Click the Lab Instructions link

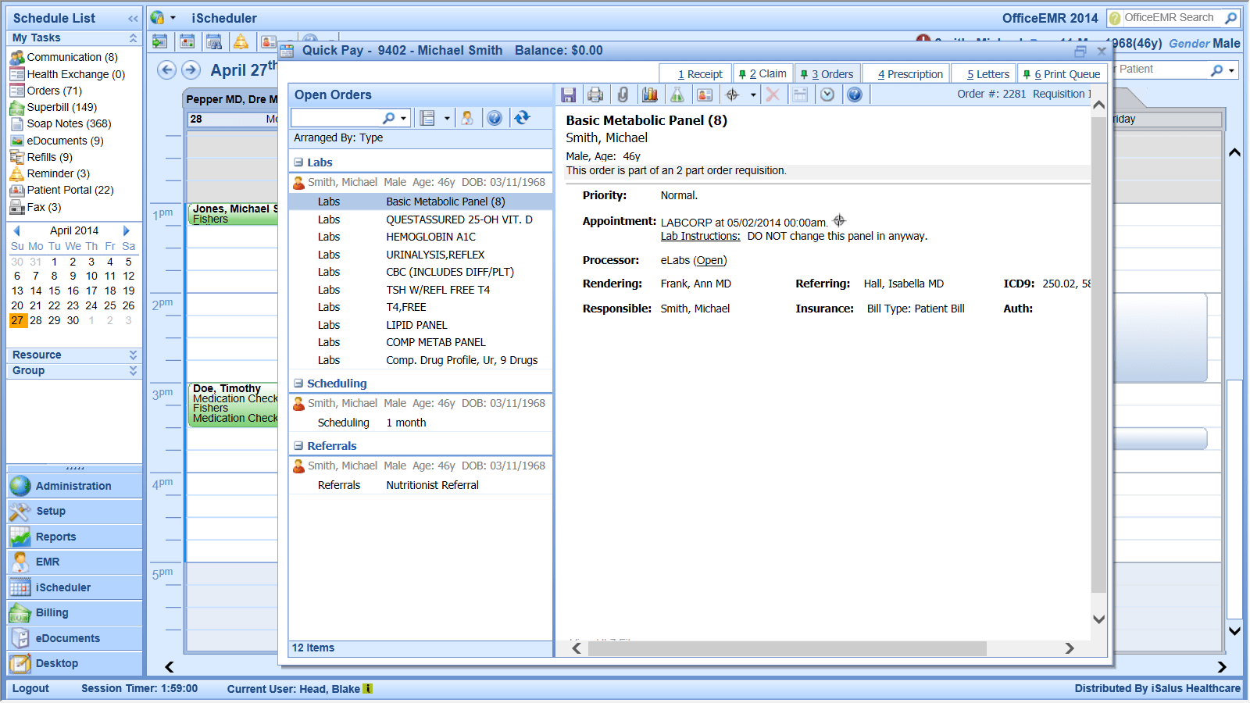click(700, 236)
